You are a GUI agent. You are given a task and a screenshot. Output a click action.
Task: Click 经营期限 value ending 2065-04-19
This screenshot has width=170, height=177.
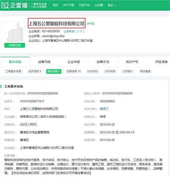[117, 132]
